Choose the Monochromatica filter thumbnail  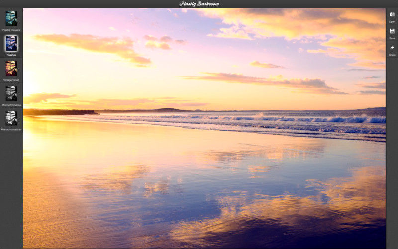point(11,93)
